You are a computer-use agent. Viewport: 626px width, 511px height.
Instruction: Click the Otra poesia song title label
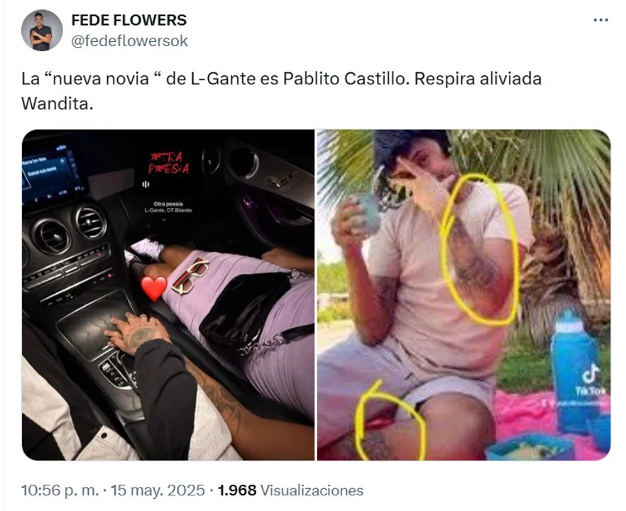coord(168,204)
